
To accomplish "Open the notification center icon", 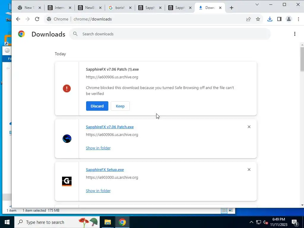I will [x=295, y=222].
